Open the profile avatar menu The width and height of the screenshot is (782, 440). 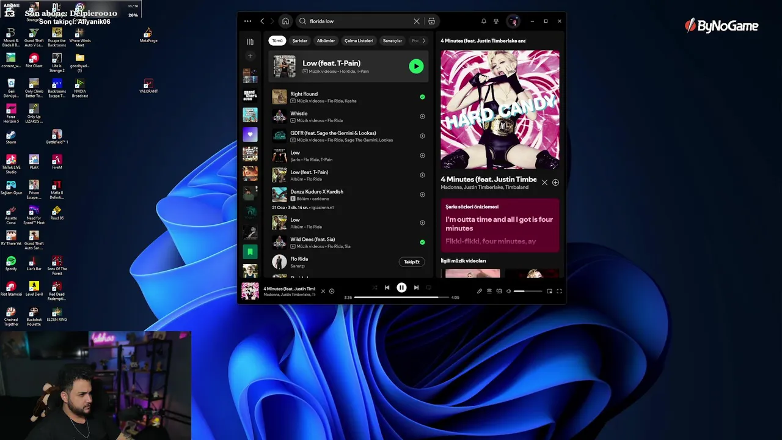514,21
